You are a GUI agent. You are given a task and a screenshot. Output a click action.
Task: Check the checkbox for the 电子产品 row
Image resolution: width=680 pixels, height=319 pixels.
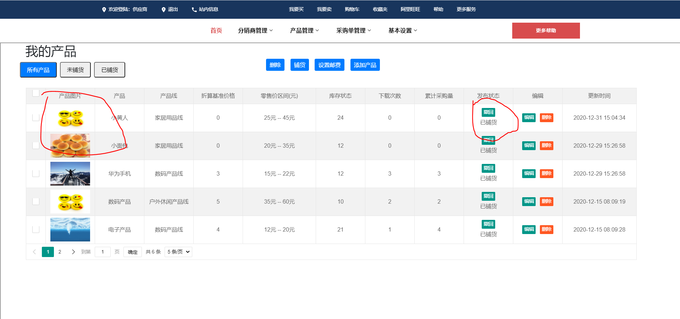[x=35, y=229]
